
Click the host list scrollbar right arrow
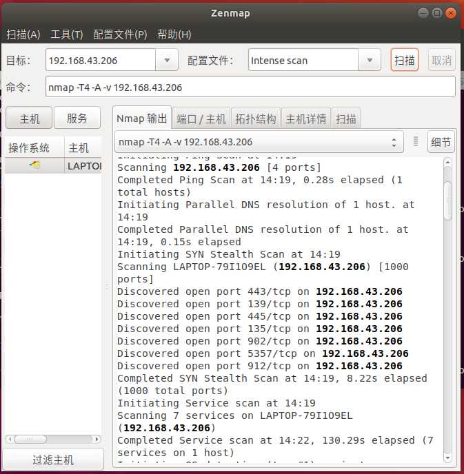pyautogui.click(x=97, y=439)
